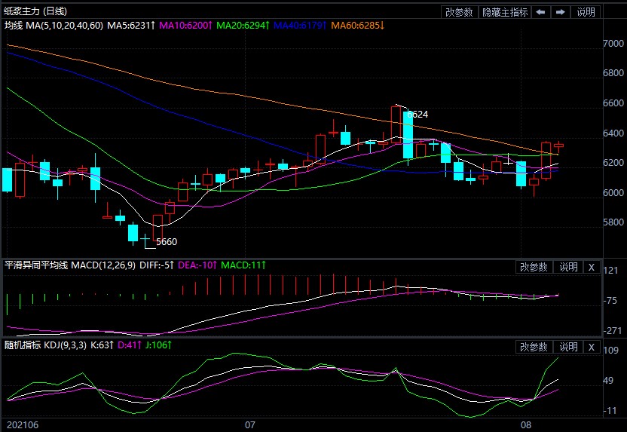The height and width of the screenshot is (432, 627).
Task: Click the 5660 low price label
Action: click(167, 241)
